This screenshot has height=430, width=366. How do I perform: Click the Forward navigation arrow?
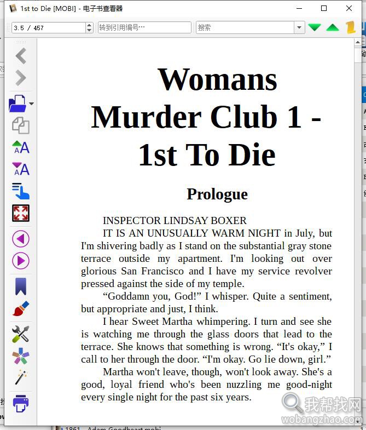[x=21, y=78]
